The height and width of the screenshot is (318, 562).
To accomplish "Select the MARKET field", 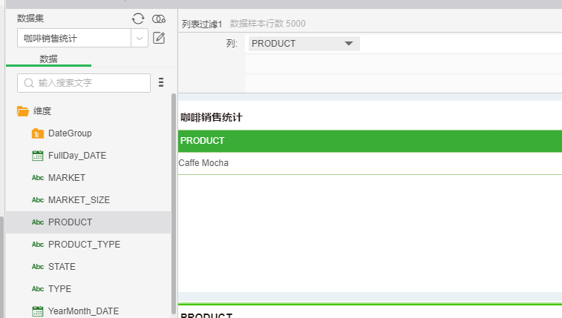I will (66, 178).
